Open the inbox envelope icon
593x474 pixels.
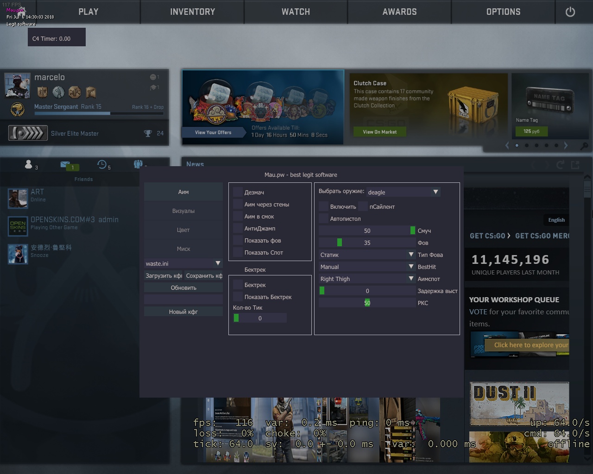point(65,164)
